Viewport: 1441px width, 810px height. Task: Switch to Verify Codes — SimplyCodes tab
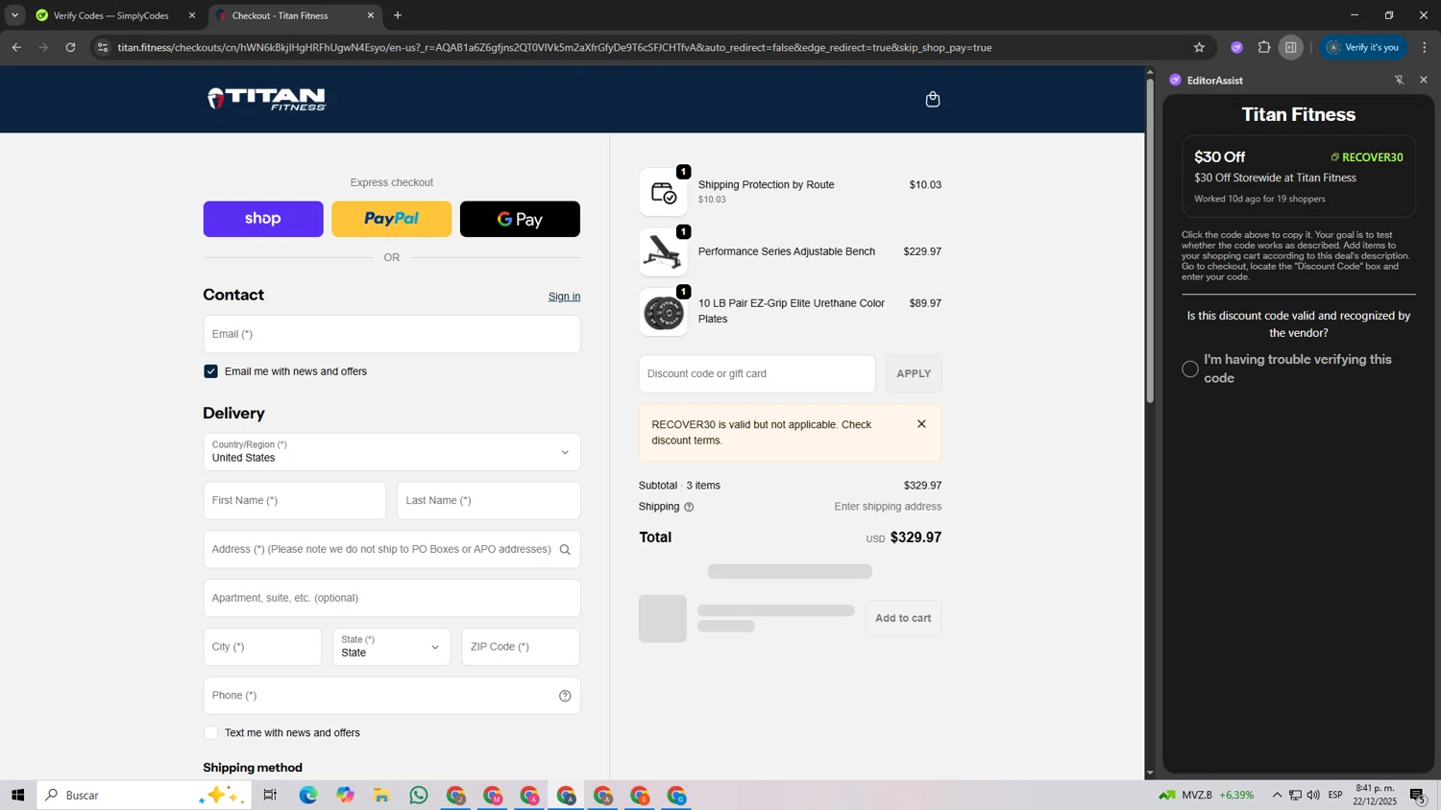[x=110, y=15]
